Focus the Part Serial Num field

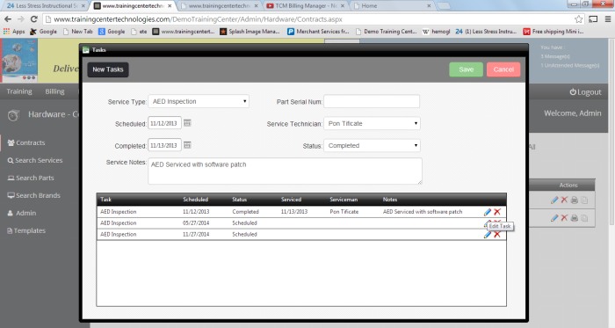point(372,102)
